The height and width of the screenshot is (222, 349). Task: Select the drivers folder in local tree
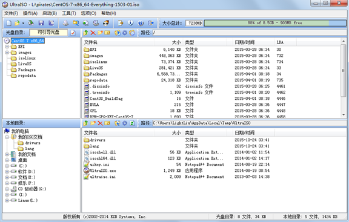33,143
